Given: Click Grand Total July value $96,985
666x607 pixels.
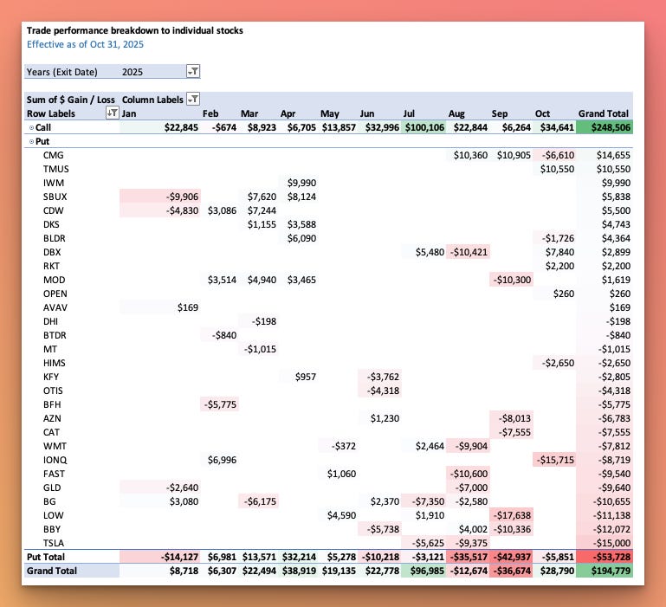Looking at the screenshot, I should pos(427,571).
